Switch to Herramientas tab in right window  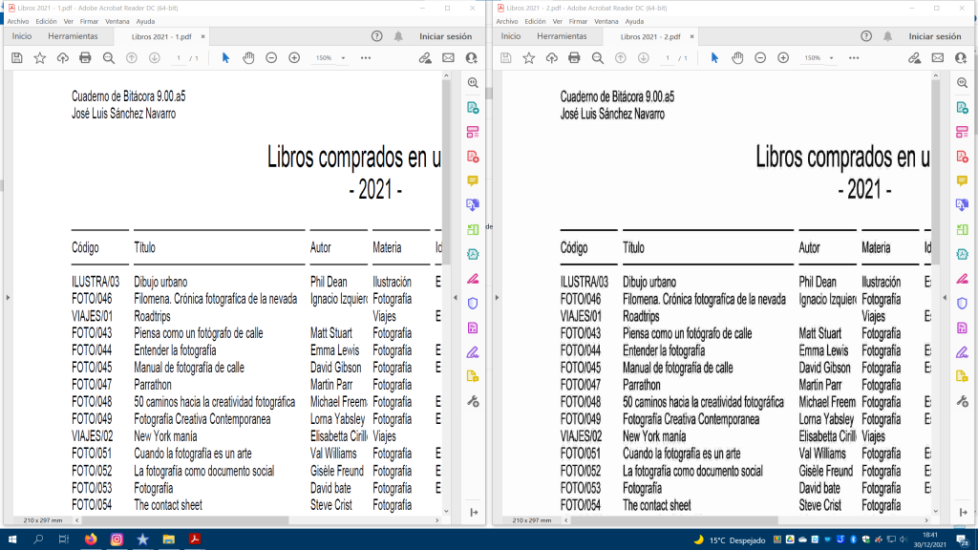[562, 36]
